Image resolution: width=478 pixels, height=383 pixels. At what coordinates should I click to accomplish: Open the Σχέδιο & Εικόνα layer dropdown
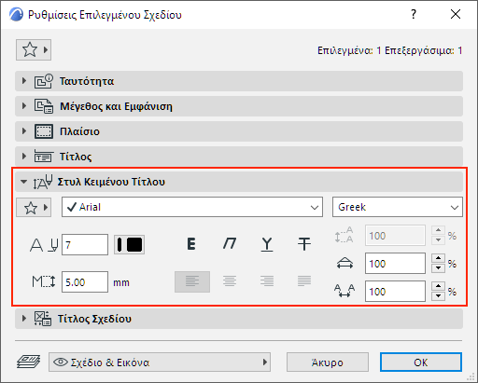pos(160,362)
